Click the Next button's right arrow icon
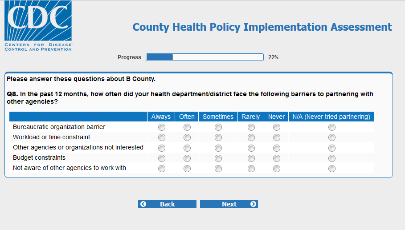Viewport: 405px width, 230px height. point(253,204)
